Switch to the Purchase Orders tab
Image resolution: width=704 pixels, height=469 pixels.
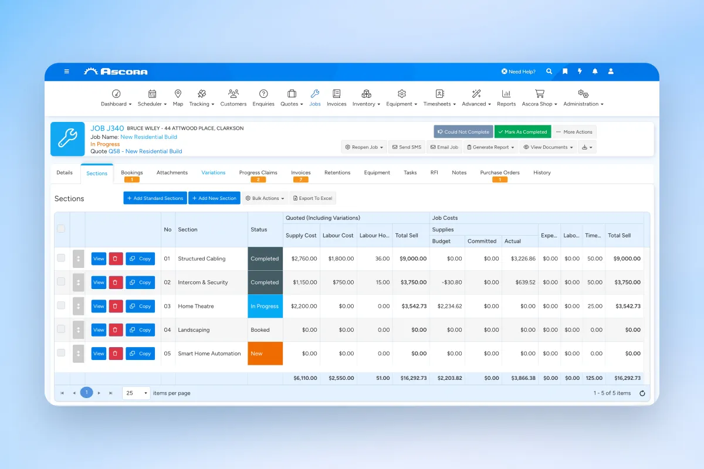(x=500, y=174)
